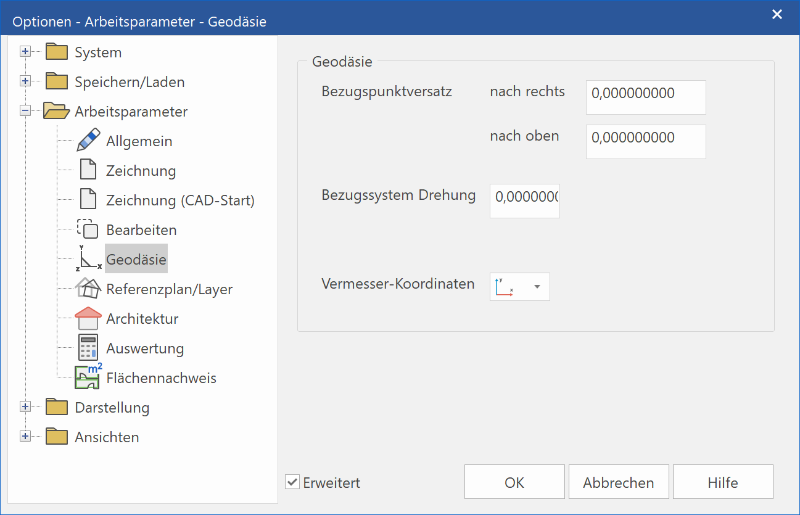Select Zeichnung (CAD-Start) entry
This screenshot has width=800, height=515.
[180, 200]
